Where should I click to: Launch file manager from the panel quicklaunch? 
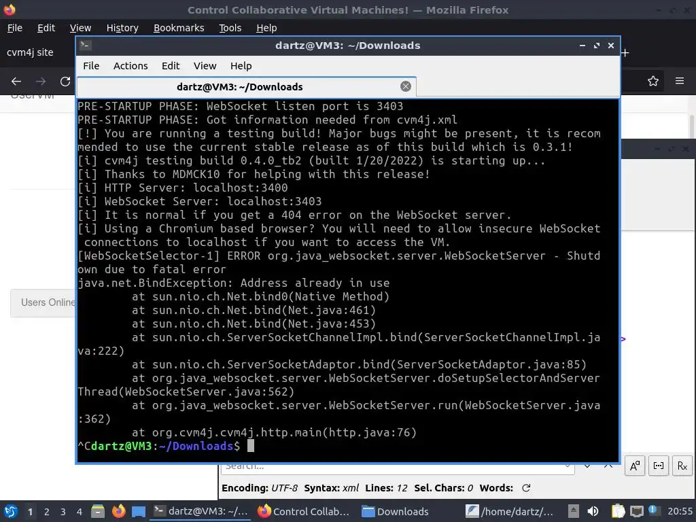tap(98, 511)
